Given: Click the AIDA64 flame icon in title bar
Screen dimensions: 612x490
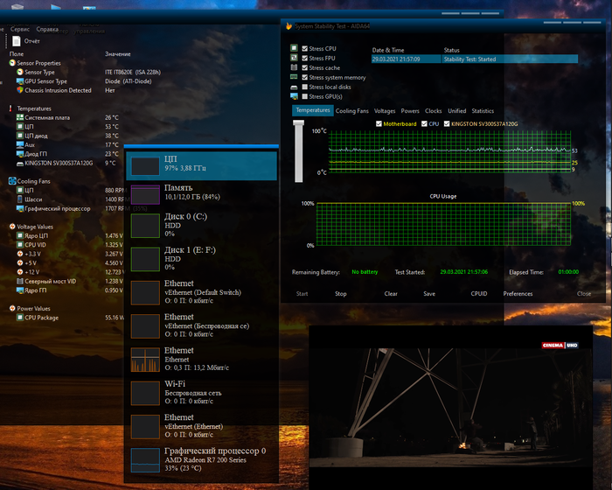Looking at the screenshot, I should (289, 26).
